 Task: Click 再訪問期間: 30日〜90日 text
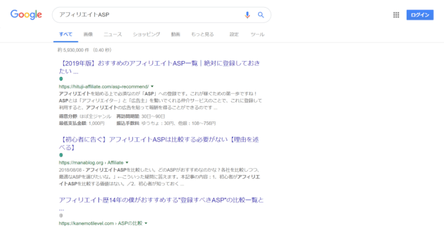pos(140,116)
